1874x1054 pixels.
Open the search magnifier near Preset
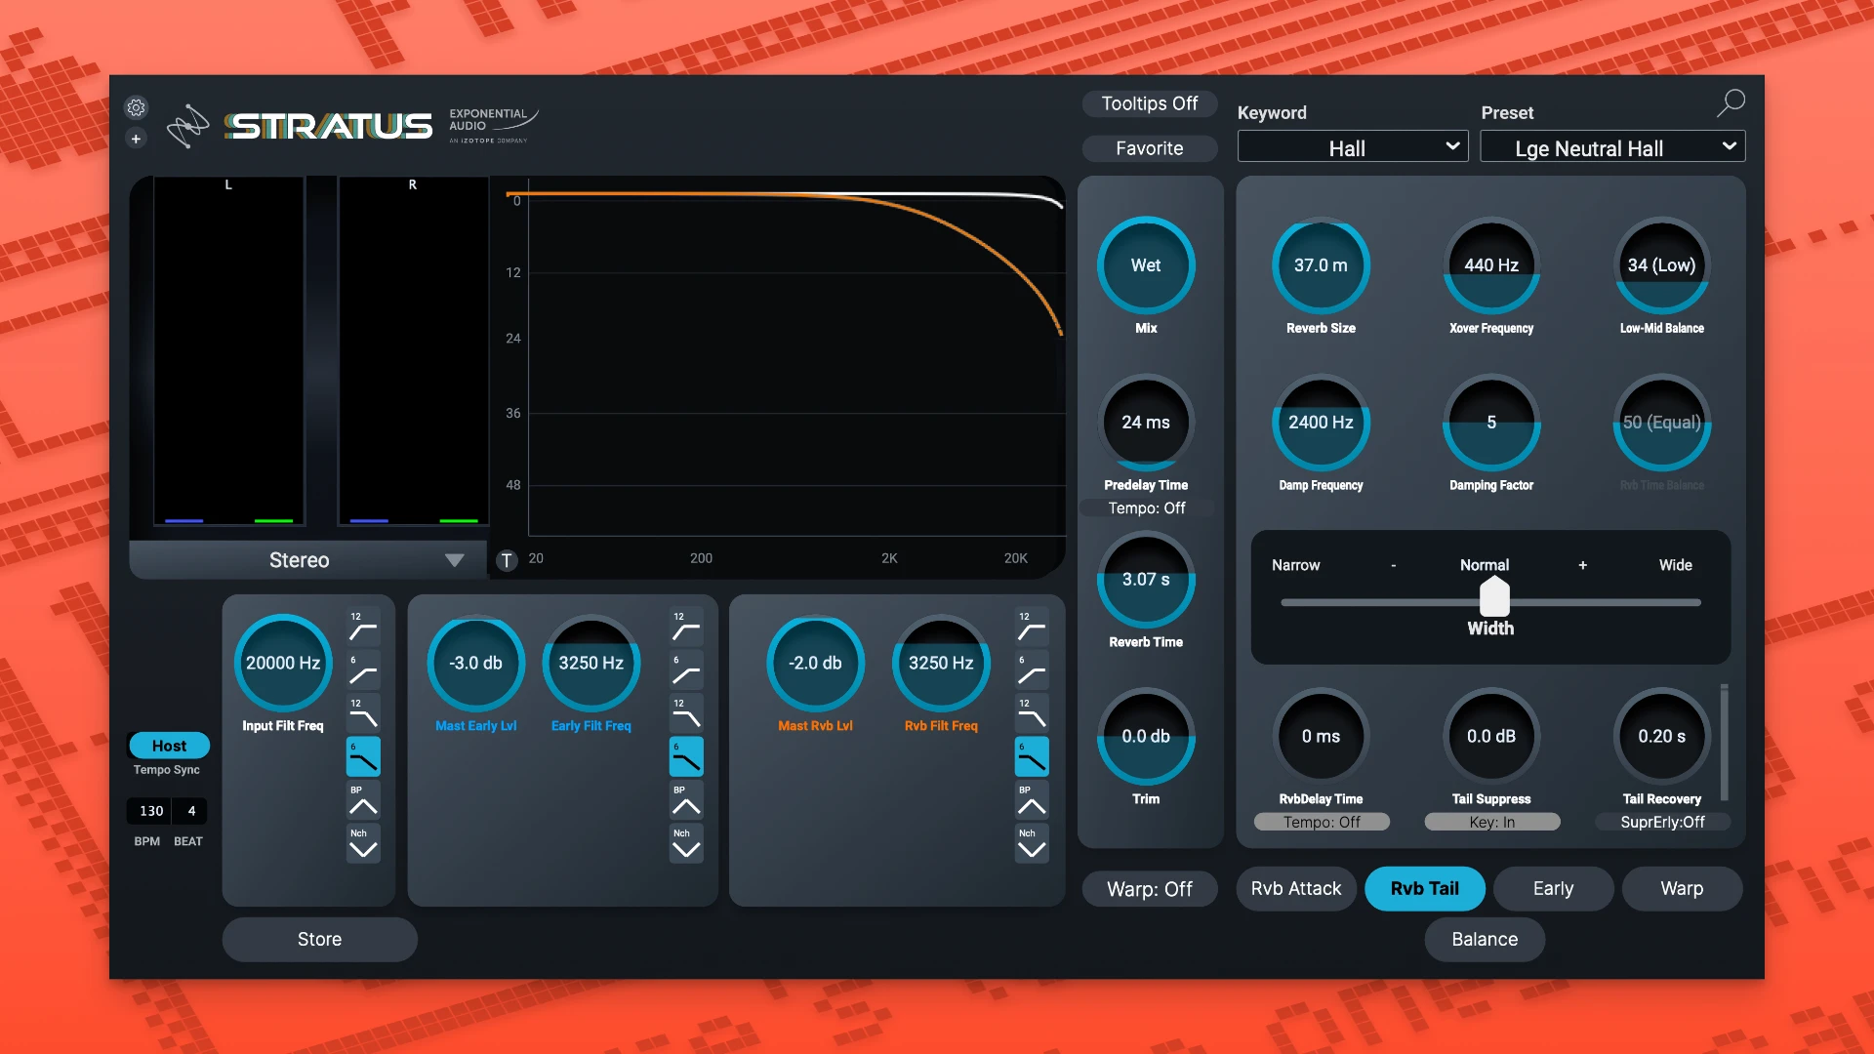1731,102
